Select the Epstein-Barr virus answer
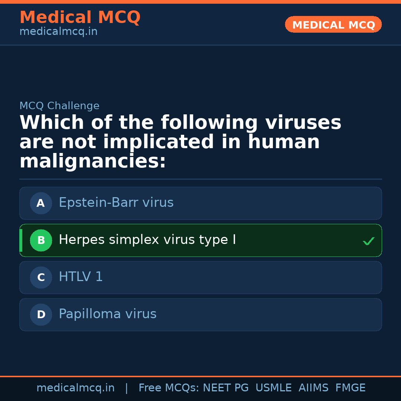401x401 pixels. (116, 203)
